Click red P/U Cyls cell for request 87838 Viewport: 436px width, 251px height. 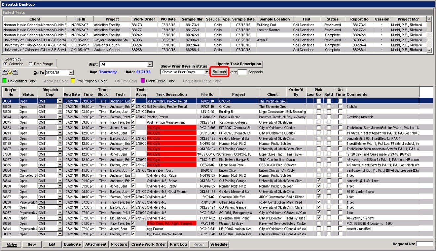coord(171,154)
